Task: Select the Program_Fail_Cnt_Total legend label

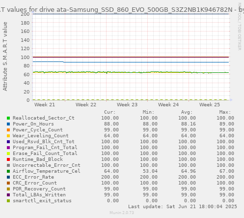Action: coord(45,148)
